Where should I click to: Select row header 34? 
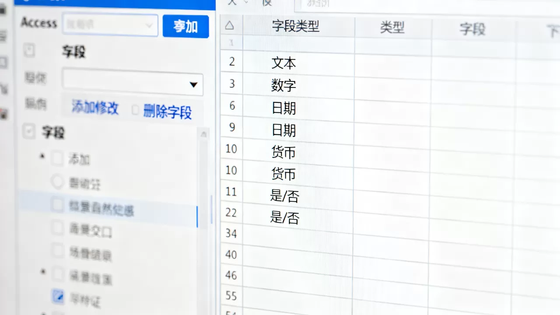click(231, 233)
